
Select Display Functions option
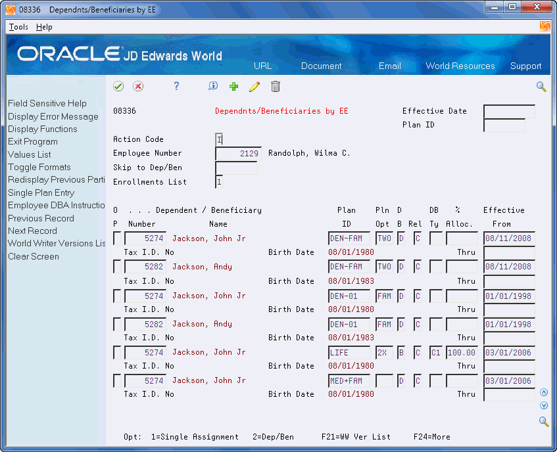43,129
